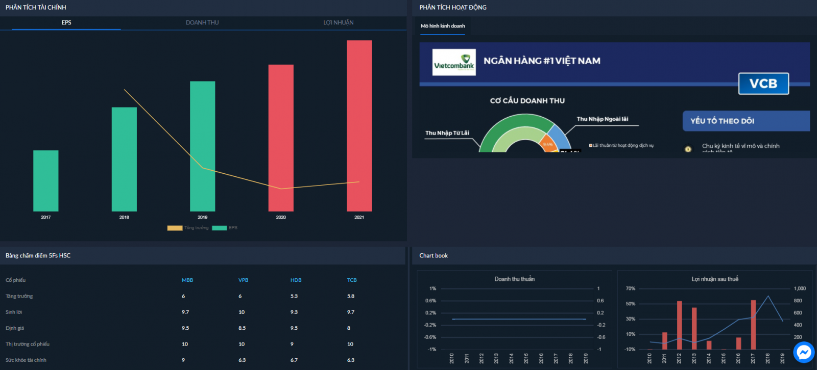The width and height of the screenshot is (817, 370).
Task: Click the Định giá row label
Action: 15,328
